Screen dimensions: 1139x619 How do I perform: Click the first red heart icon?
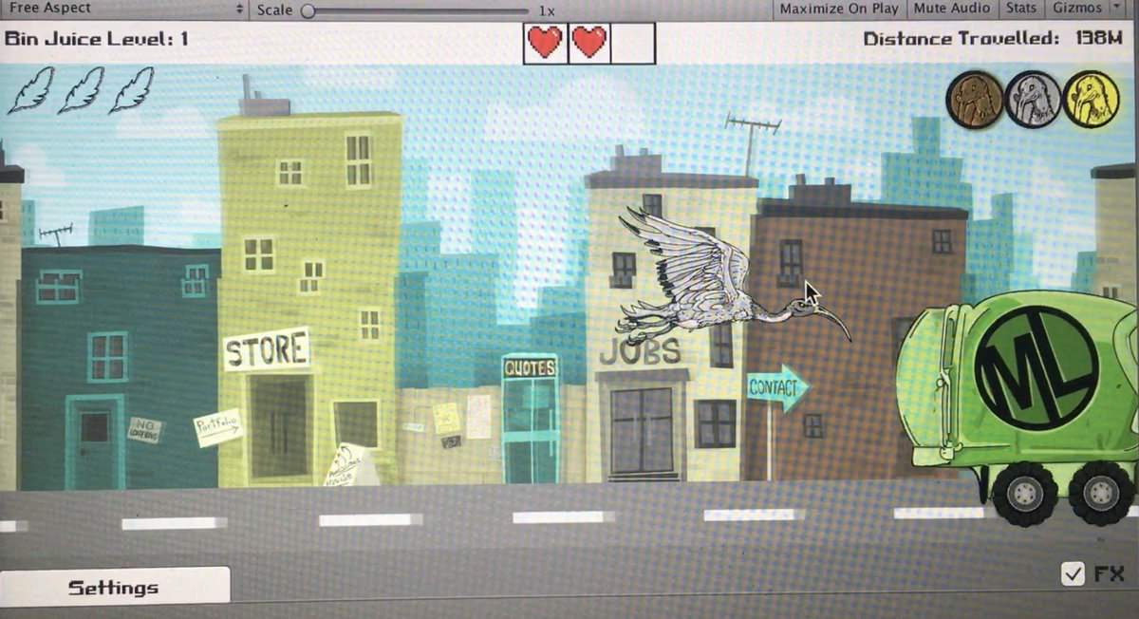click(x=545, y=43)
